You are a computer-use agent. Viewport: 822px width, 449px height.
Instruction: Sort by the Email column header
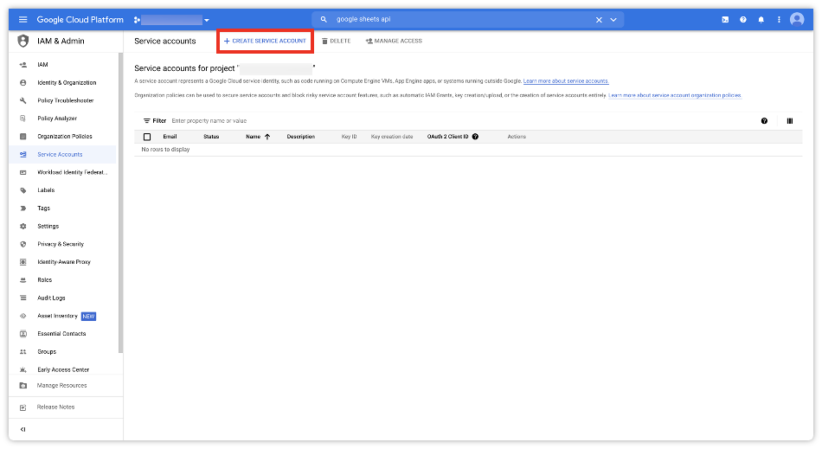click(x=170, y=137)
